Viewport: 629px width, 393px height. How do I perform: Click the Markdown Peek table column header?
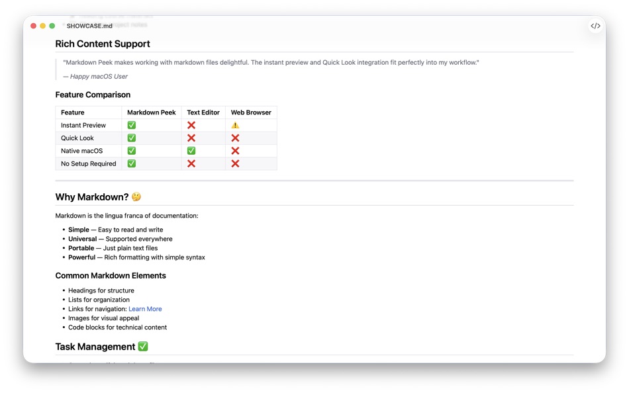tap(151, 112)
